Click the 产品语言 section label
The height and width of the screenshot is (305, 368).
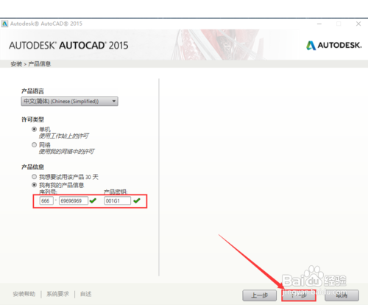(32, 91)
